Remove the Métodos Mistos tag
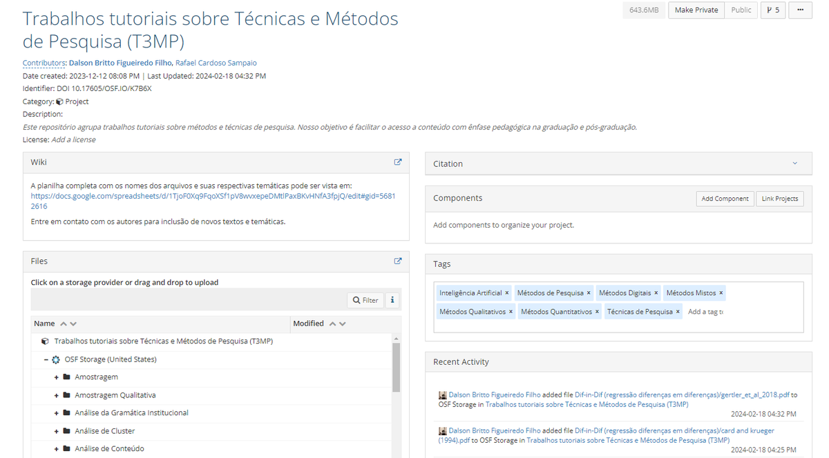The image size is (829, 458). (x=721, y=293)
